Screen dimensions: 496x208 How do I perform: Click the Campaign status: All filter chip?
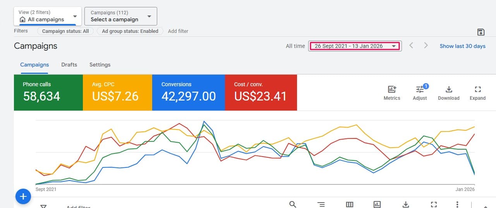[x=65, y=31]
